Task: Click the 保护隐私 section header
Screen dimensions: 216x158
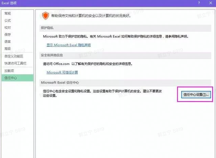Action: pos(47,28)
